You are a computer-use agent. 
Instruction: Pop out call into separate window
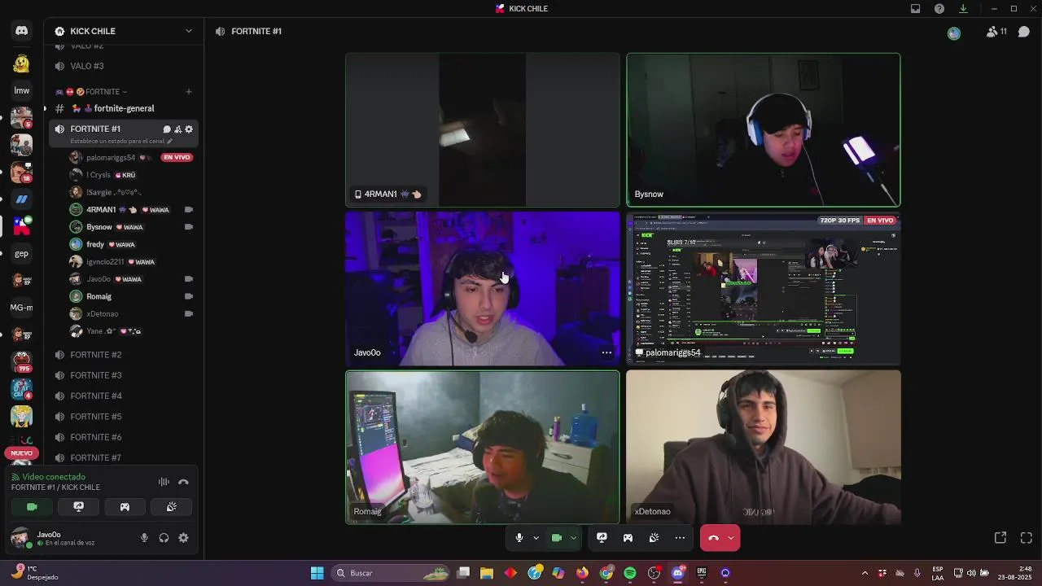[x=1000, y=538]
